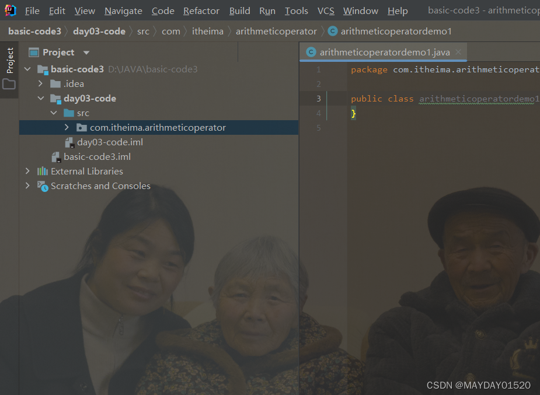Click the basic-code3.iml file icon
540x395 pixels.
tap(57, 157)
